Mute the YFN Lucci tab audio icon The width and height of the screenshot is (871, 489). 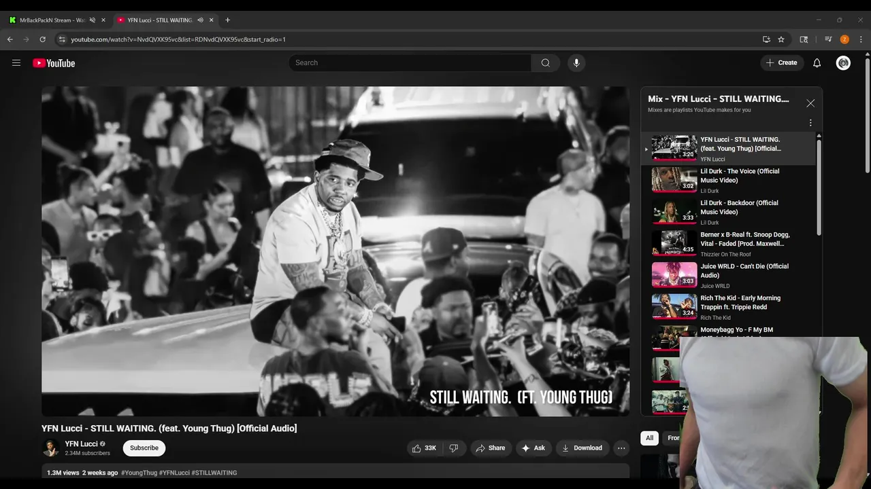[200, 20]
